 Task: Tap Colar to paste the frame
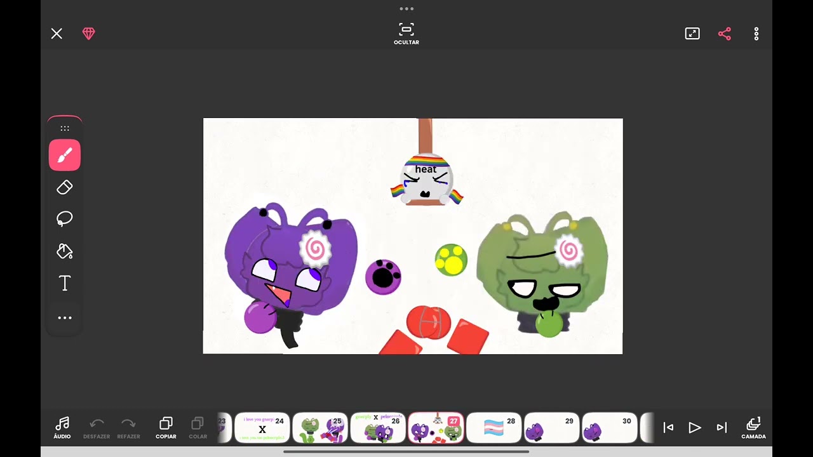pos(198,428)
